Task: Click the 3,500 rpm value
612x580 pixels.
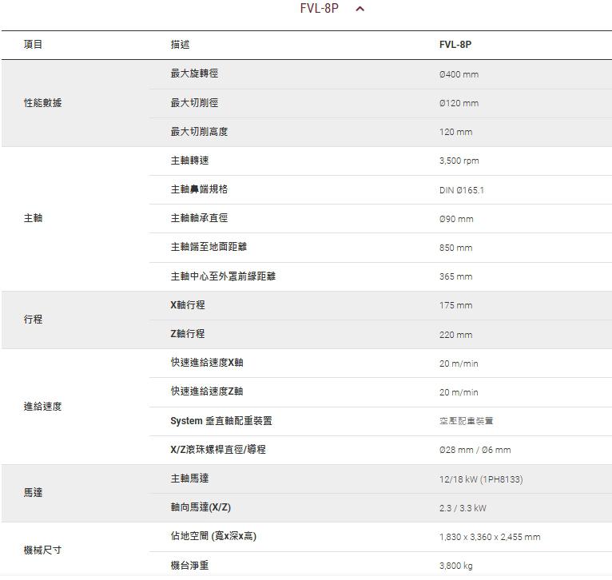Action: pyautogui.click(x=459, y=161)
